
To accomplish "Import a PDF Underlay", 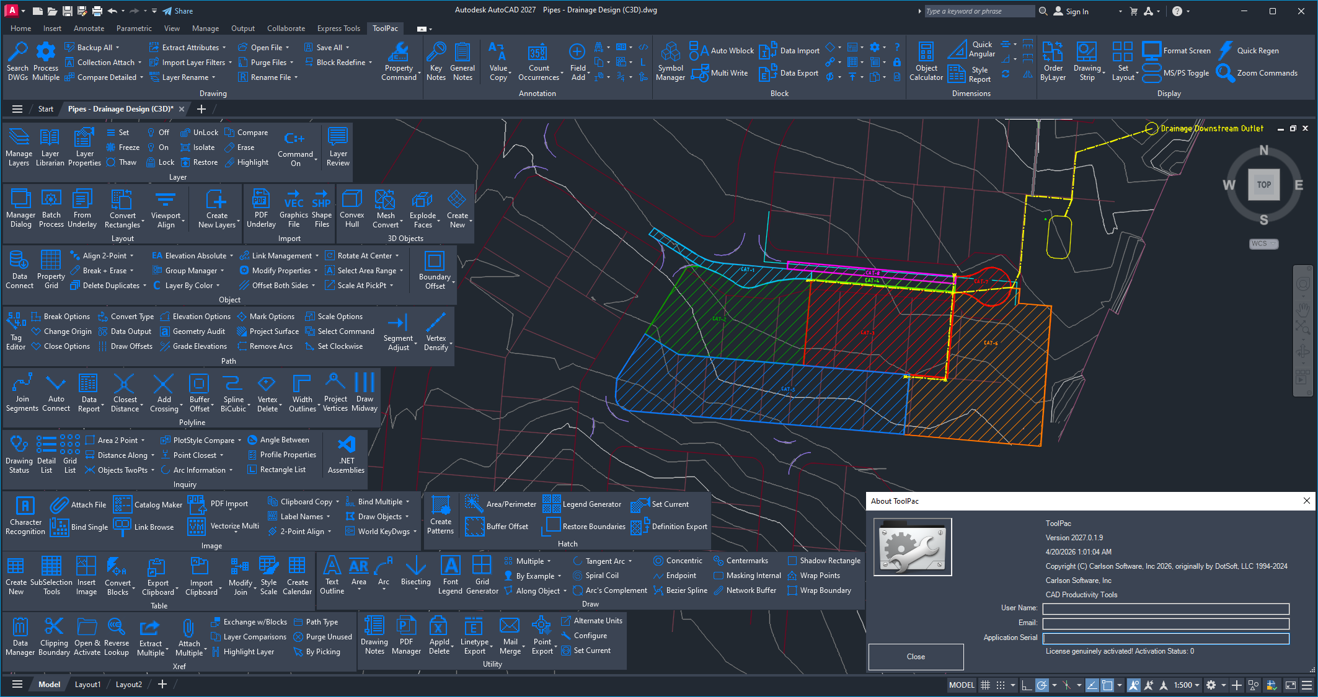I will coord(261,208).
